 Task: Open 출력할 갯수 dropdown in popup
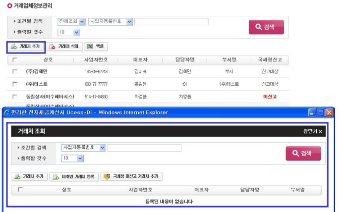[72, 159]
